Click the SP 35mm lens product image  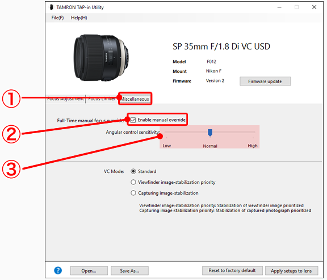(x=101, y=57)
